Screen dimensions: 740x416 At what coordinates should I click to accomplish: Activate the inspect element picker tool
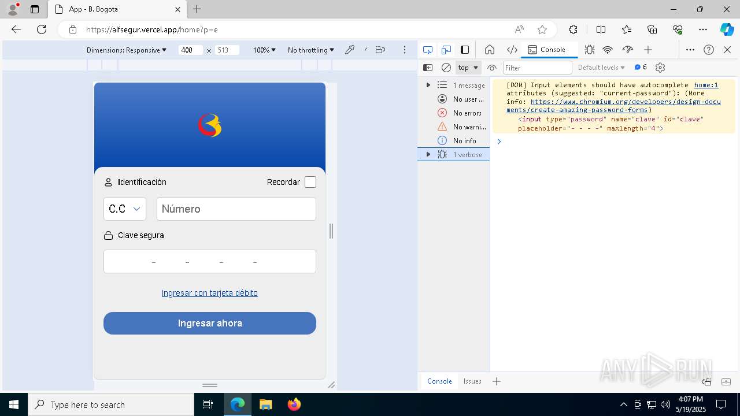[x=427, y=50]
